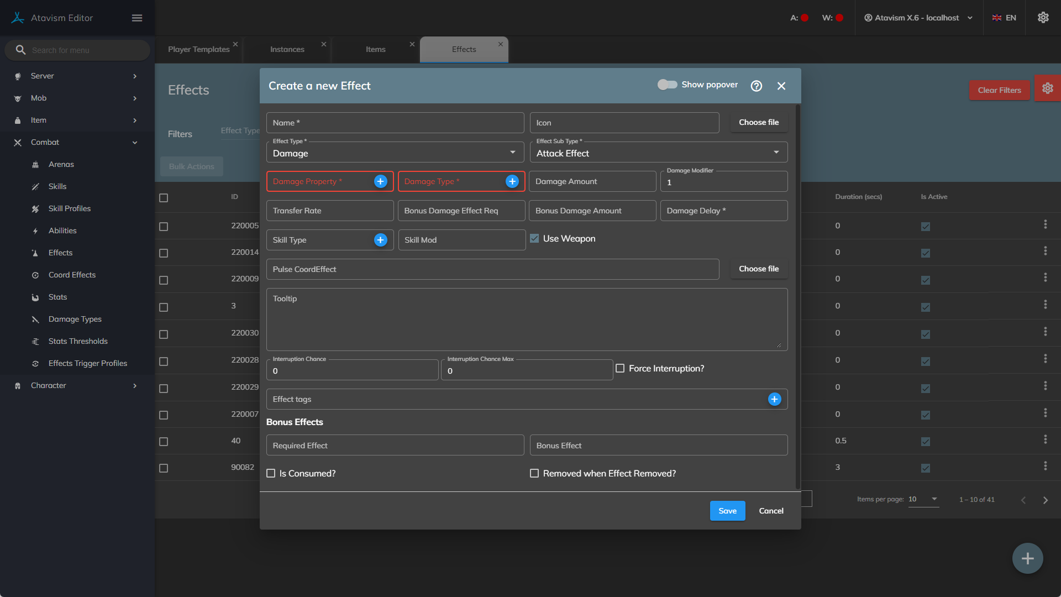The height and width of the screenshot is (597, 1061).
Task: Click the Effect tags plus icon
Action: (x=774, y=399)
